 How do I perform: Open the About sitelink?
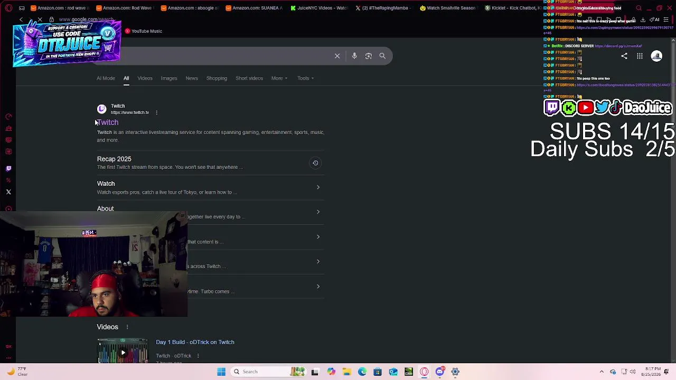point(105,208)
